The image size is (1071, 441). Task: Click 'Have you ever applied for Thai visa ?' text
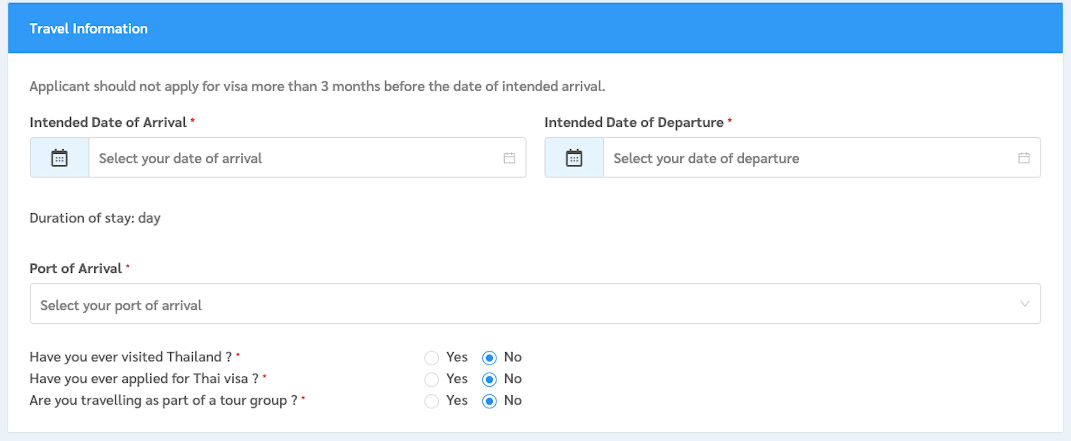pyautogui.click(x=144, y=379)
